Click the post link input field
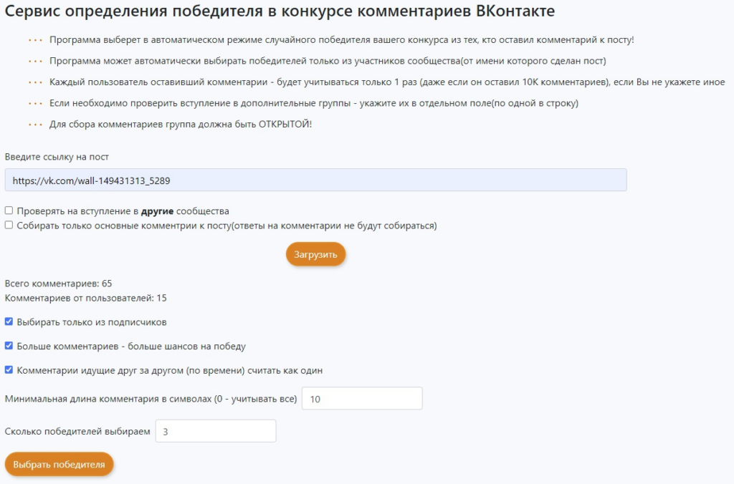 pos(315,180)
